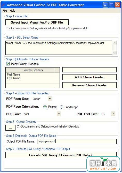The image size is (122, 173).
Task: Select the Portrait orientation radio button
Action: point(45,107)
